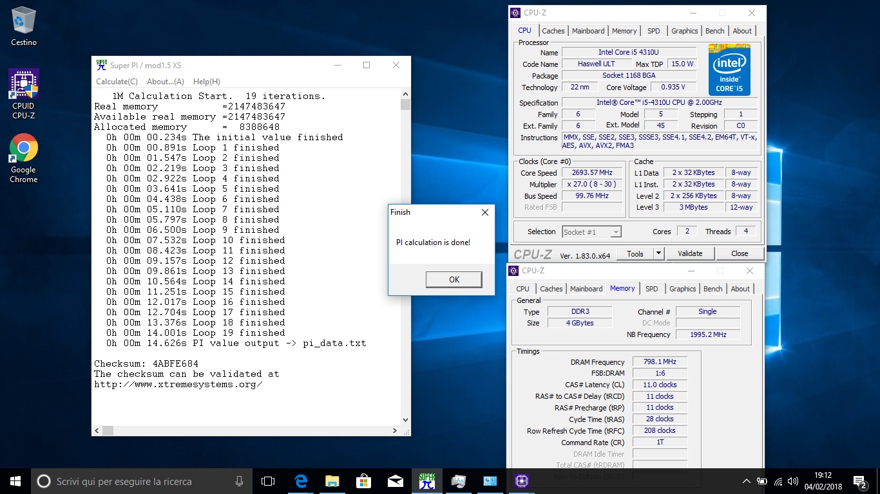Click the Name field Intel Core i5 4310U

(629, 52)
